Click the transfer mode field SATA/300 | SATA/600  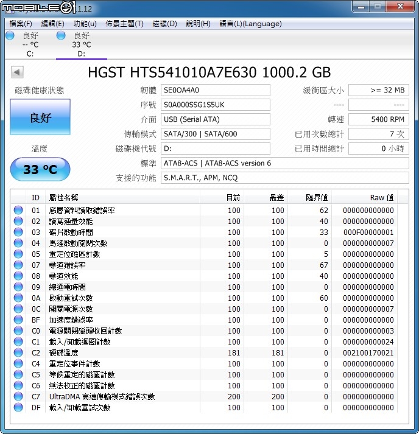(x=215, y=134)
